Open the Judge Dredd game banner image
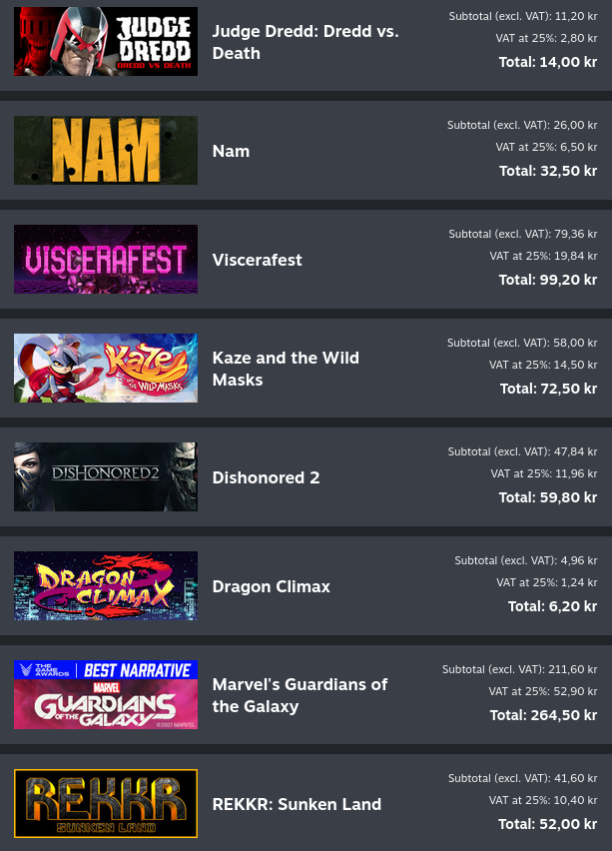 click(106, 41)
